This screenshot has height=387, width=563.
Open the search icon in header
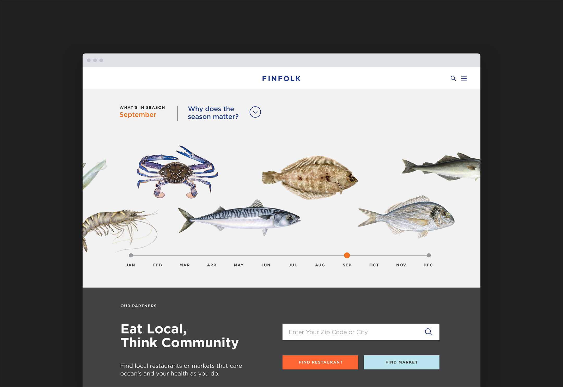453,78
